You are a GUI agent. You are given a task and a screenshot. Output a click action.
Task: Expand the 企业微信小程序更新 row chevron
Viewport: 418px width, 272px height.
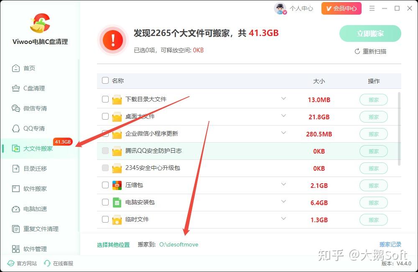point(284,133)
